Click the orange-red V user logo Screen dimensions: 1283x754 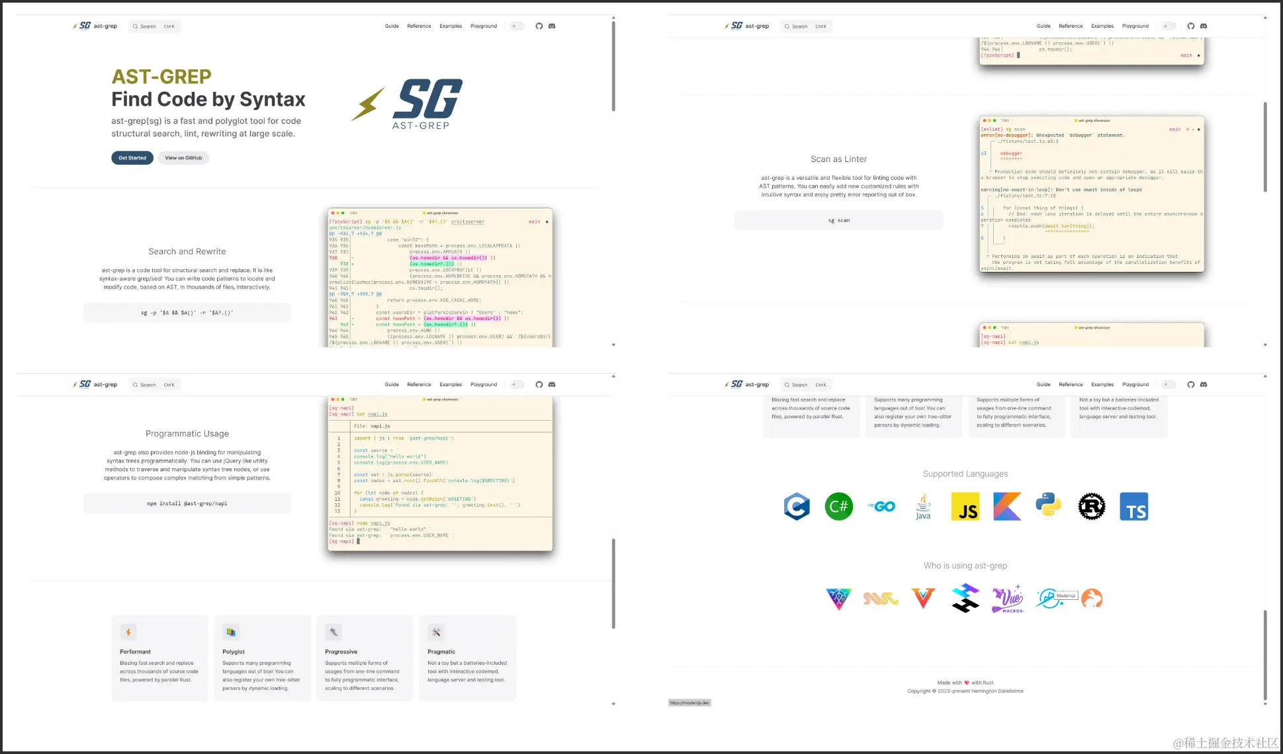coord(923,598)
